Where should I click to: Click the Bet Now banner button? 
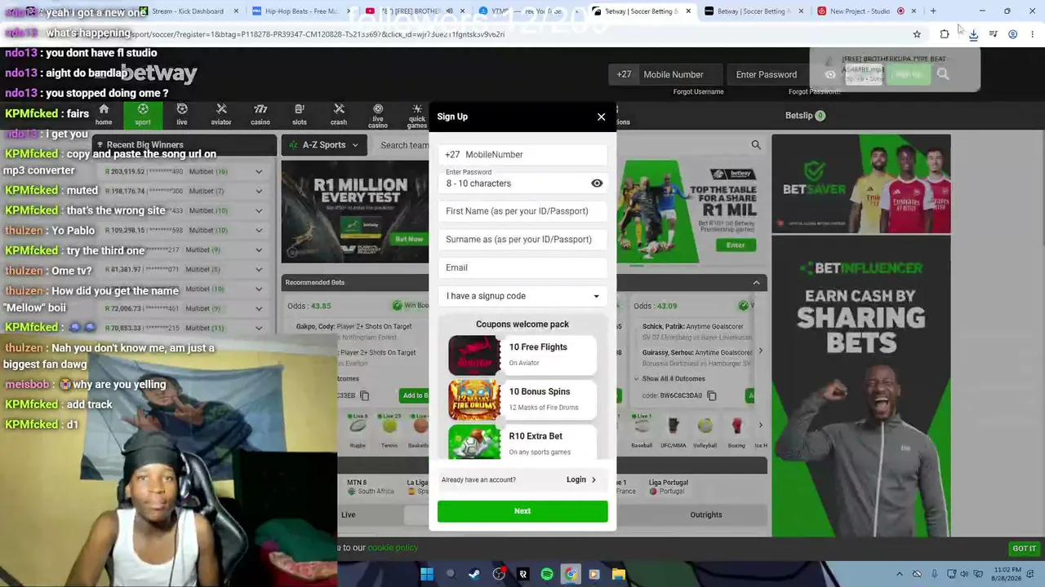click(x=409, y=240)
